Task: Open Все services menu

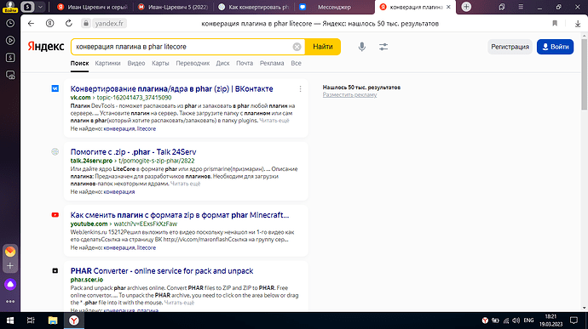Action: click(x=296, y=63)
